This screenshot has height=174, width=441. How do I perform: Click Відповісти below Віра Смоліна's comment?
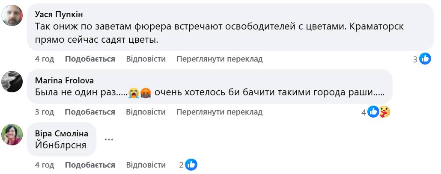(146, 165)
